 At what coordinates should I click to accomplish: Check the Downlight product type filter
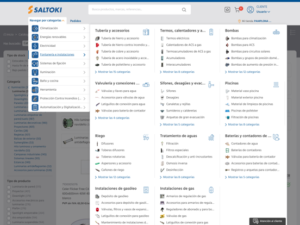[9, 197]
